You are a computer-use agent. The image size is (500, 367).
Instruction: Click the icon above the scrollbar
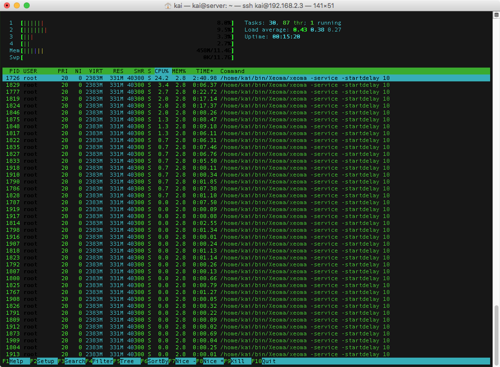click(497, 15)
